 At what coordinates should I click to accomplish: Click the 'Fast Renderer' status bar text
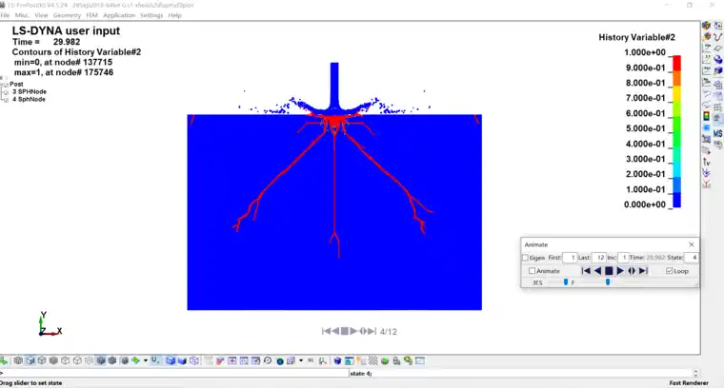click(689, 383)
